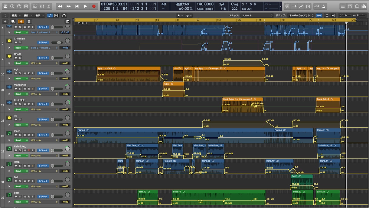Click the Autopunch minus-plus icon
Viewport: 369px width, 208px height.
point(294,6)
